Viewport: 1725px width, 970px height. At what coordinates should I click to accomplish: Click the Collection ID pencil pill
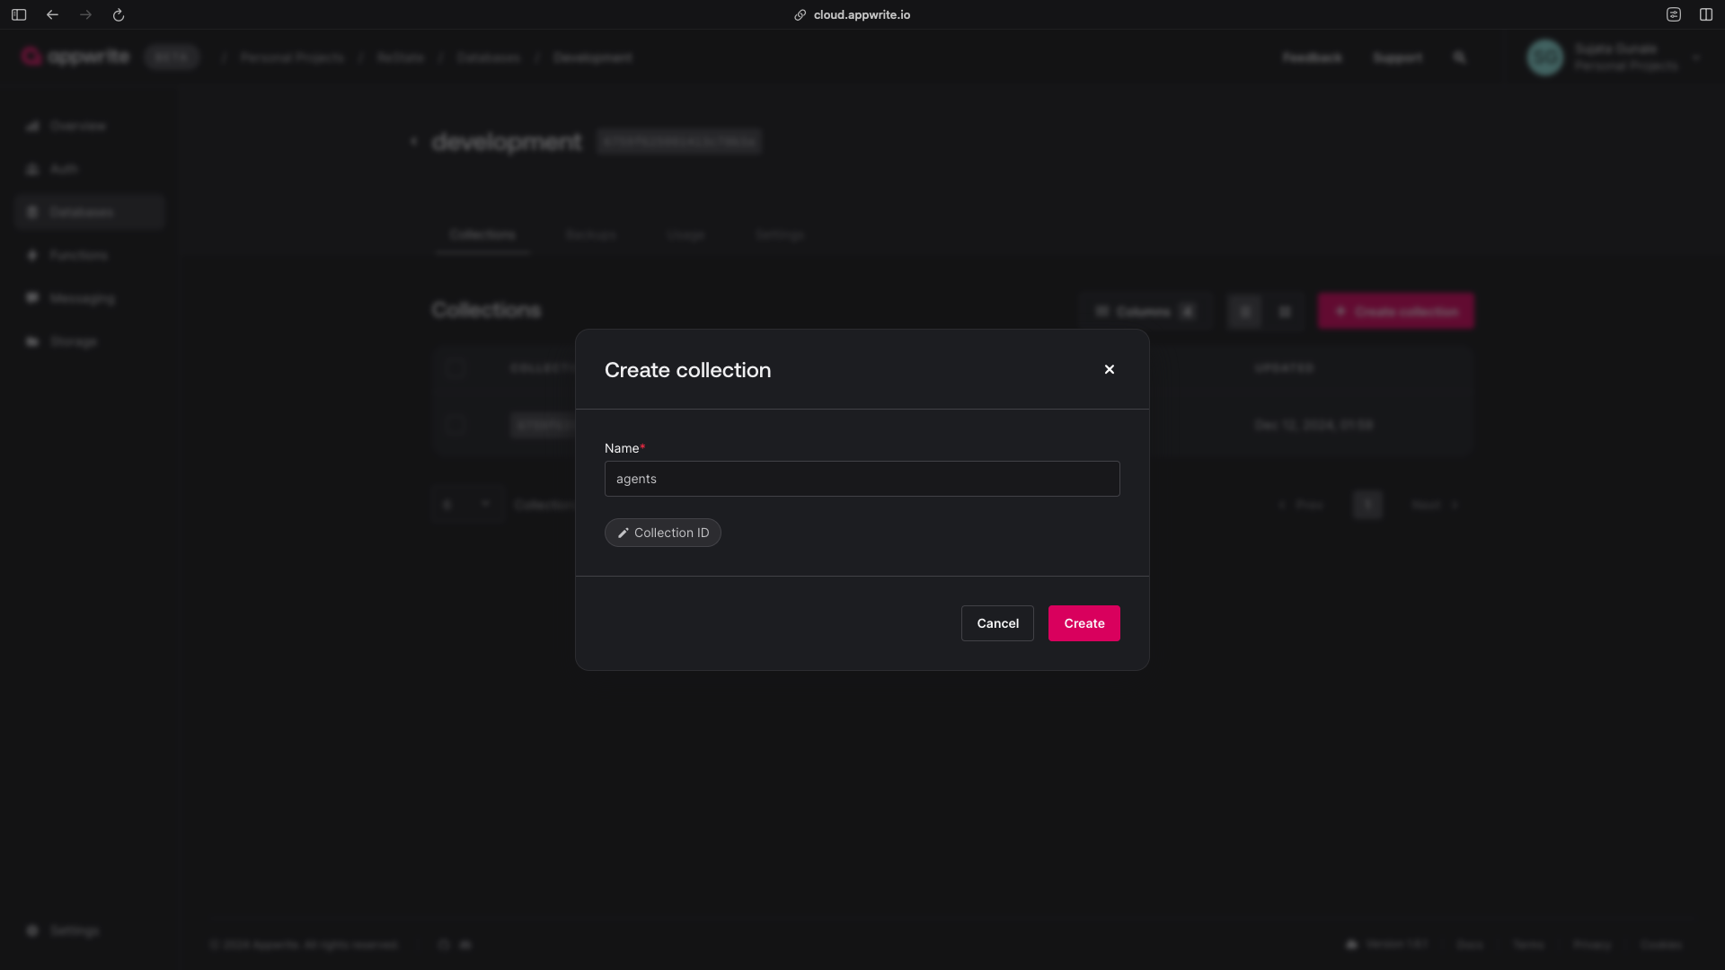[x=662, y=533]
